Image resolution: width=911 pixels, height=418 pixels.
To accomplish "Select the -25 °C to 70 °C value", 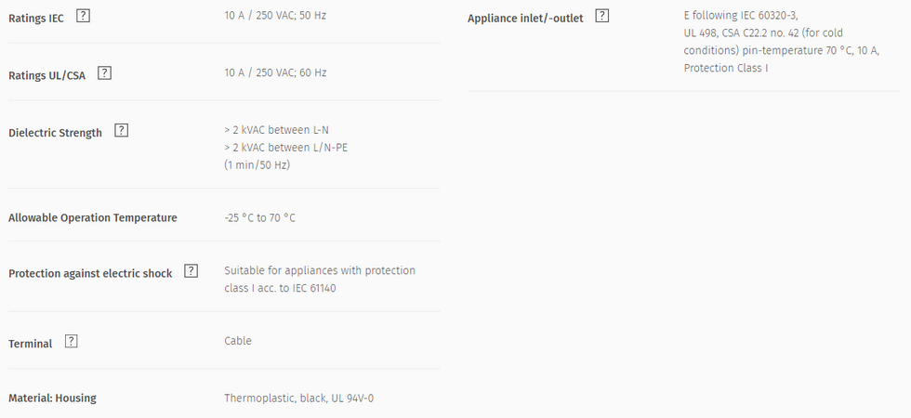I will pyautogui.click(x=259, y=218).
